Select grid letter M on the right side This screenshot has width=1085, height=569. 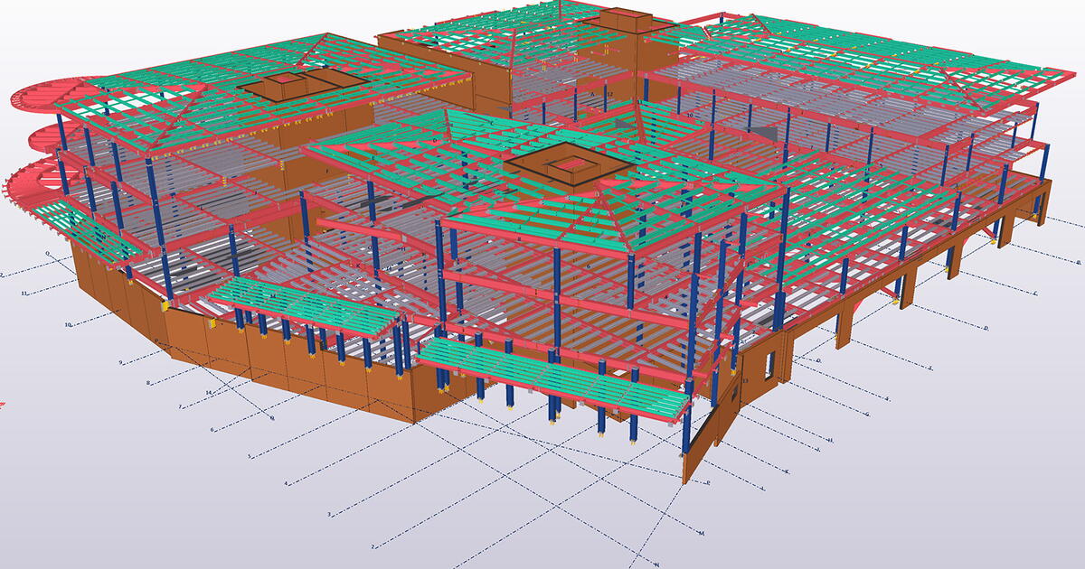(x=701, y=533)
